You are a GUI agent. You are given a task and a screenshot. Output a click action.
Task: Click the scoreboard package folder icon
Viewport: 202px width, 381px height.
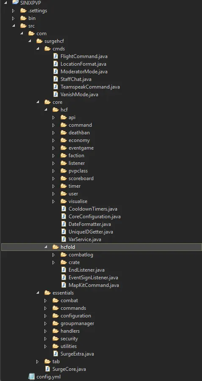click(64, 178)
